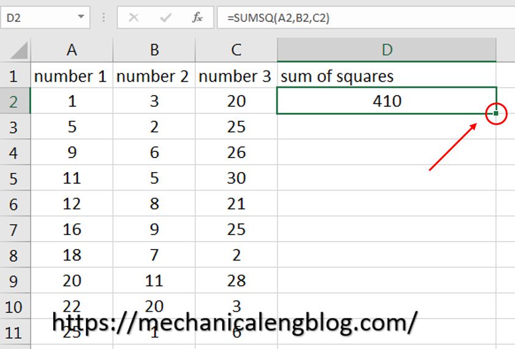
Task: Click cell C9 containing 28
Action: [236, 281]
